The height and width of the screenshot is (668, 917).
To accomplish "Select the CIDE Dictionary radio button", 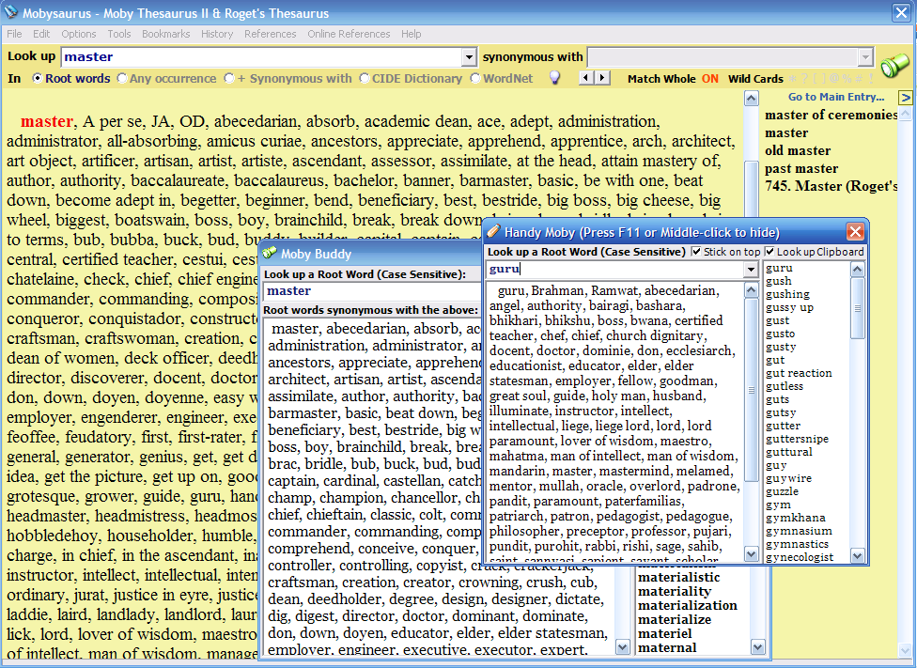I will [365, 78].
